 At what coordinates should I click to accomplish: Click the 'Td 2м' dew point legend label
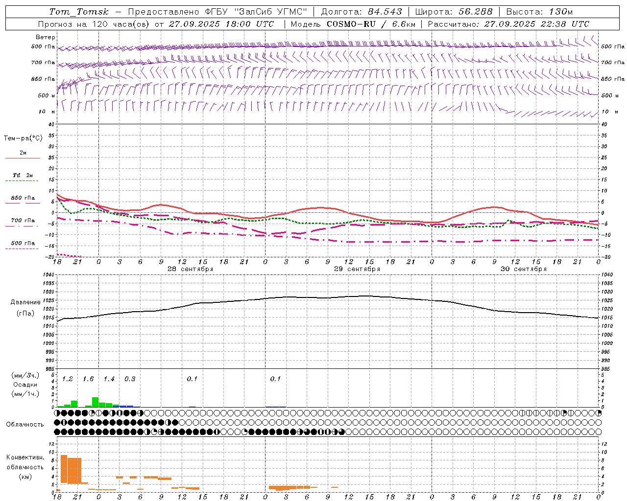[x=23, y=175]
